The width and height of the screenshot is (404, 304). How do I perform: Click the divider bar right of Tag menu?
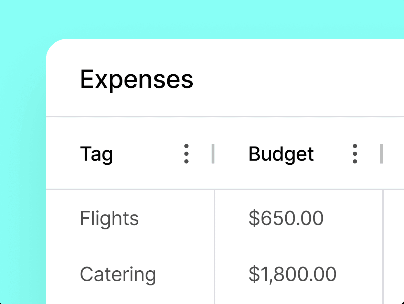pos(213,154)
